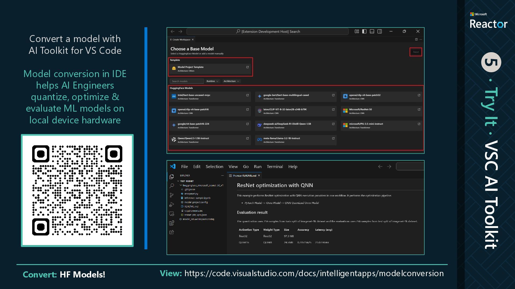Viewport: 515px width, 289px height.
Task: Open external link for laion/CLIP-ViT-B-32 model
Action: pyautogui.click(x=333, y=109)
